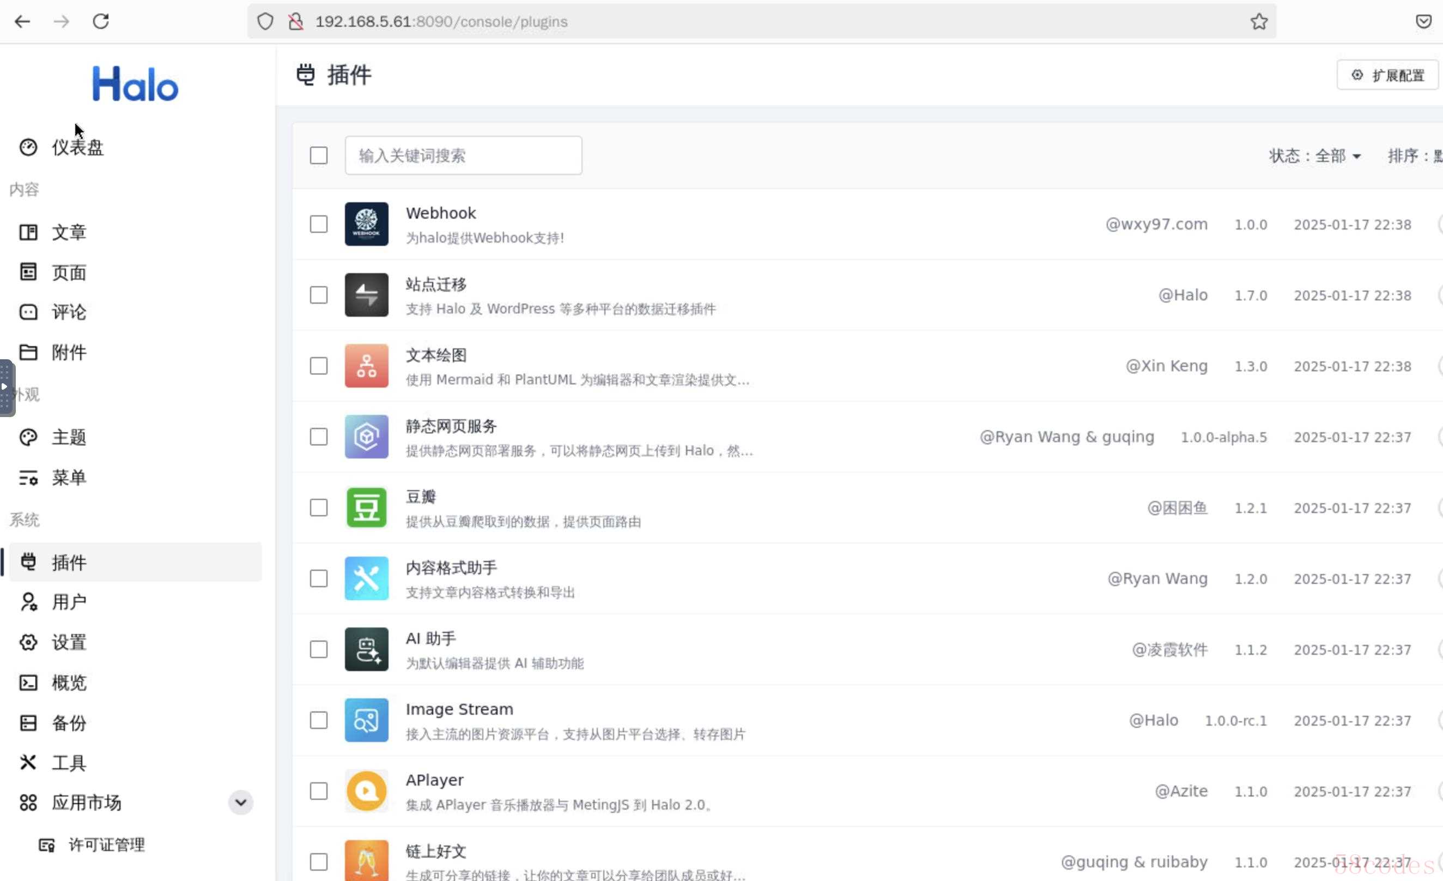Open the 站点迁移 plugin title link
The height and width of the screenshot is (881, 1443).
tap(436, 284)
